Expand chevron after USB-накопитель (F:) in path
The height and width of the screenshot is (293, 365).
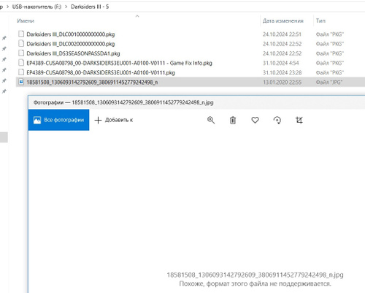click(x=66, y=7)
